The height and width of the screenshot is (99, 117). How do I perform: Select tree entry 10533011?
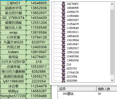pyautogui.click(x=73, y=32)
